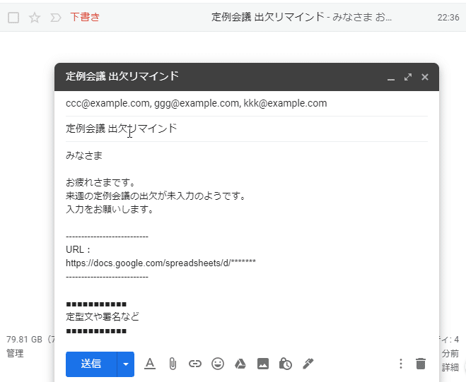The image size is (466, 382).
Task: Mark the draft as important
Action: click(56, 18)
